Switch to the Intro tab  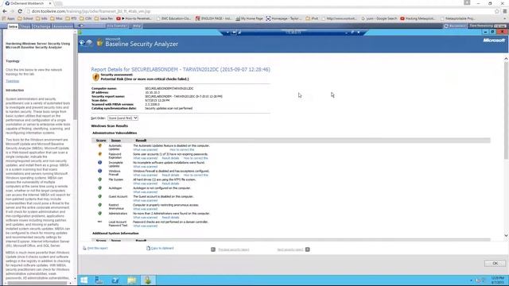point(13,26)
